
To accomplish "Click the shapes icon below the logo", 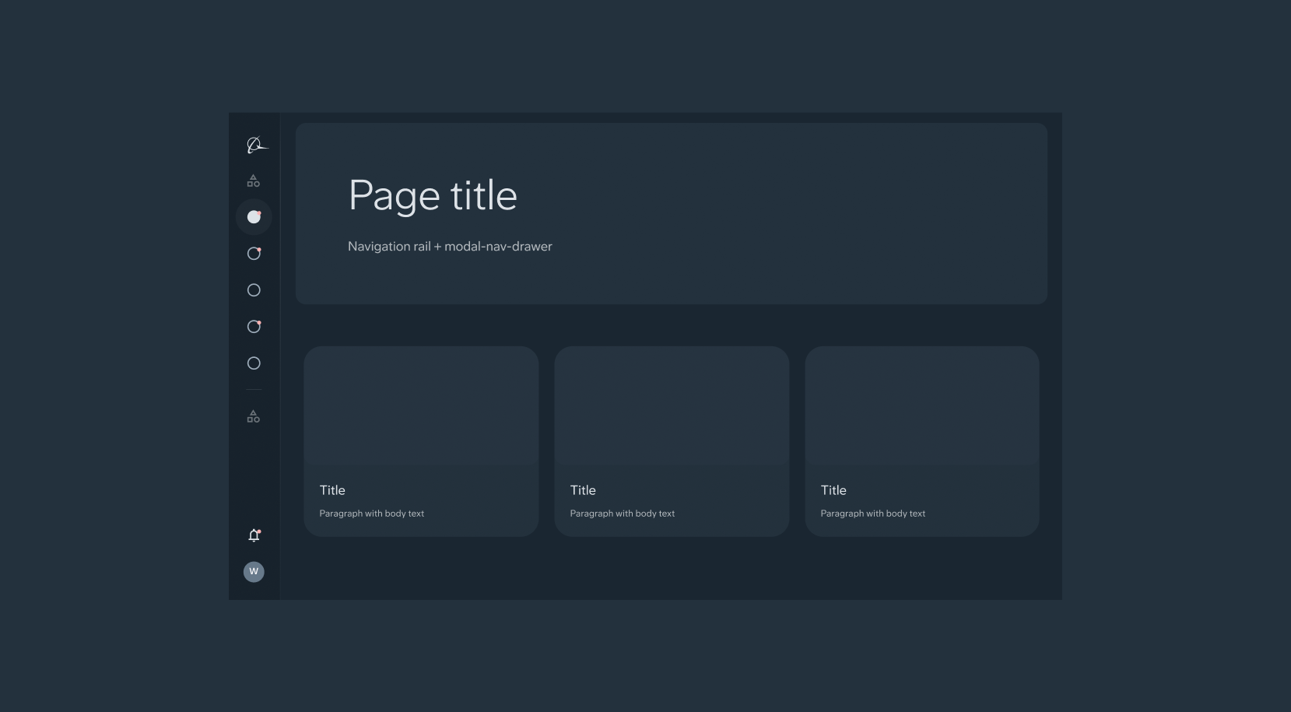I will point(254,181).
